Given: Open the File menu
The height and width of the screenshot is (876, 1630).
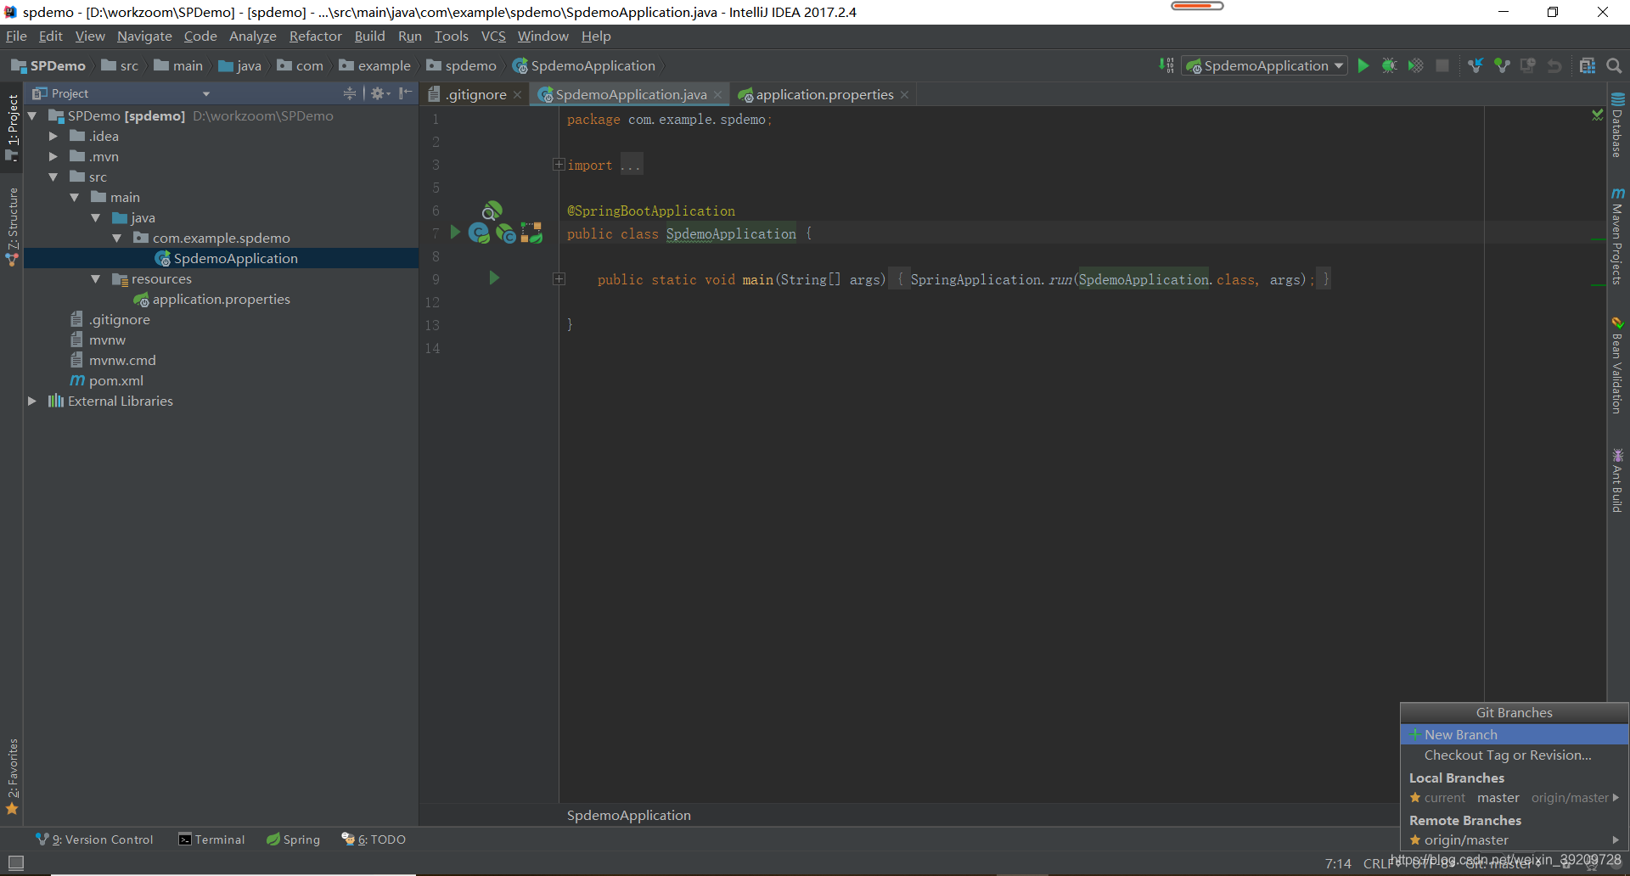Looking at the screenshot, I should click(16, 36).
